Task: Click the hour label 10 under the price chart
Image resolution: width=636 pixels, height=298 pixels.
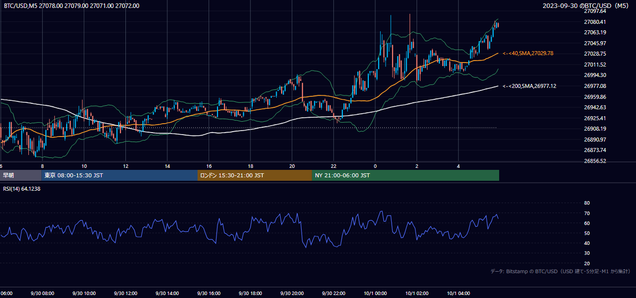Action: (84, 166)
